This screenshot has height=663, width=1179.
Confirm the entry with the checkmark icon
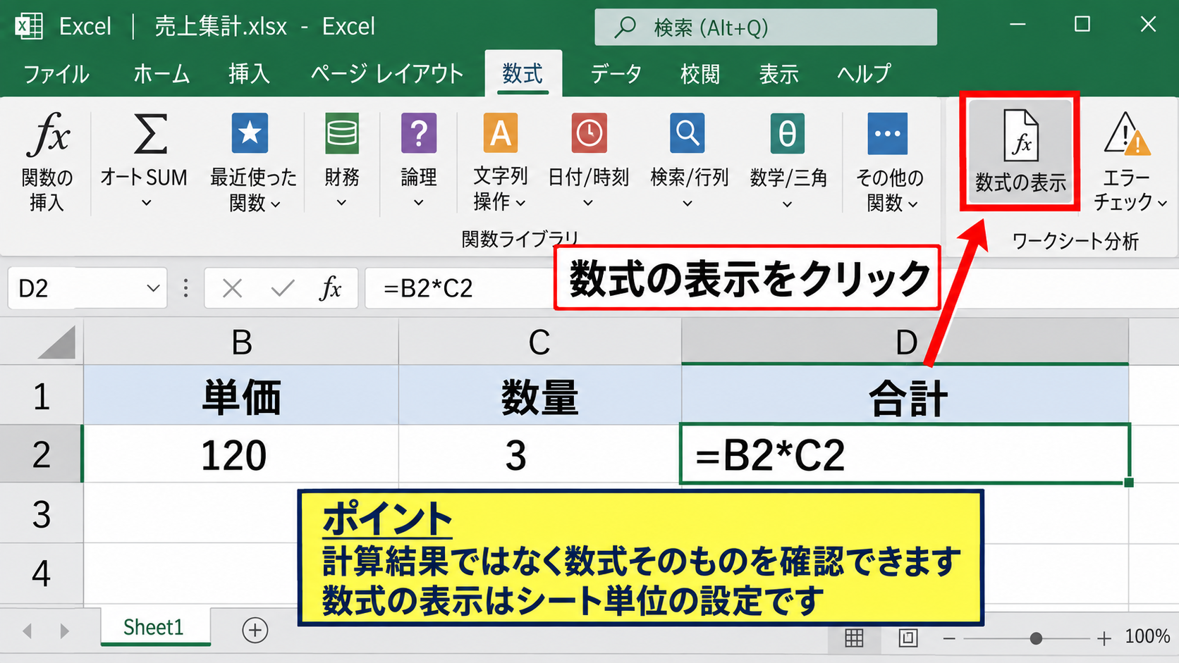(x=283, y=288)
